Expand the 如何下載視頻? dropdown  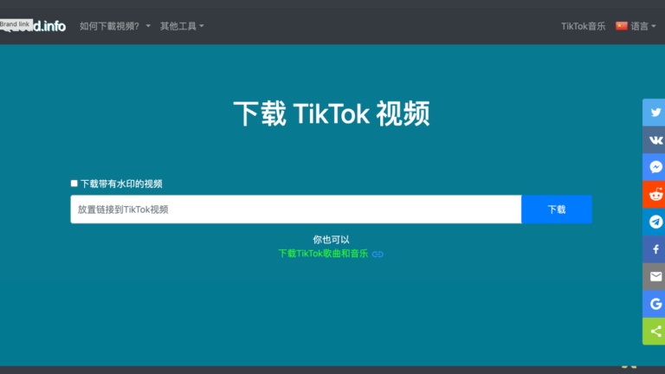(115, 26)
